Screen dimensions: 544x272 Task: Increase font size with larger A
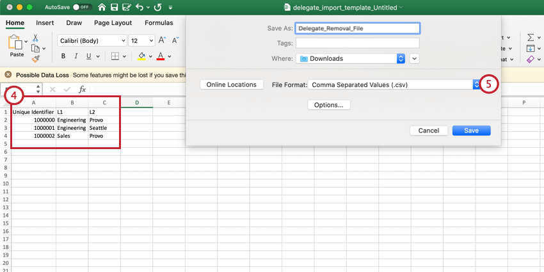click(163, 40)
